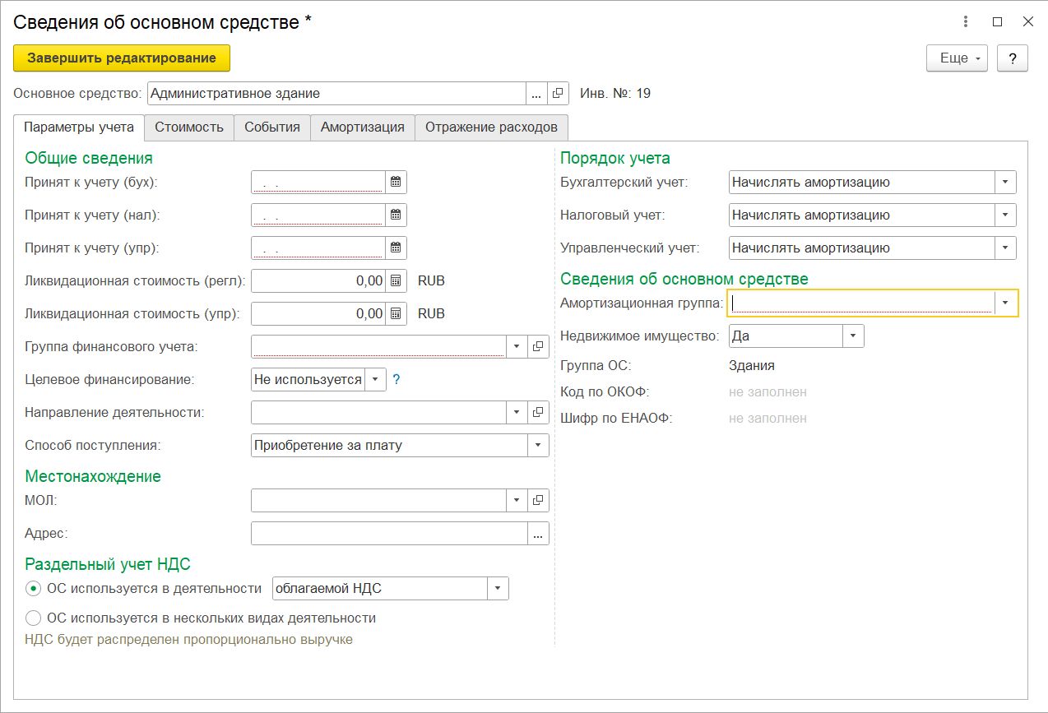This screenshot has width=1048, height=713.
Task: Click the Завершить редактирование button
Action: 122,58
